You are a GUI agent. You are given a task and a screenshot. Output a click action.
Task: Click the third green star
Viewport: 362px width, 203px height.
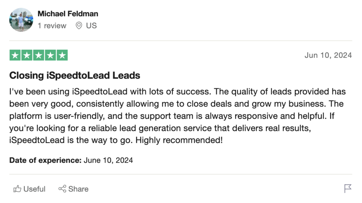[39, 55]
